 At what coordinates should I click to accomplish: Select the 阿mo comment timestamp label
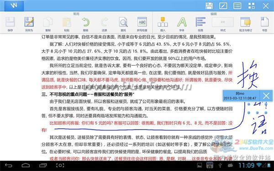(x=240, y=98)
